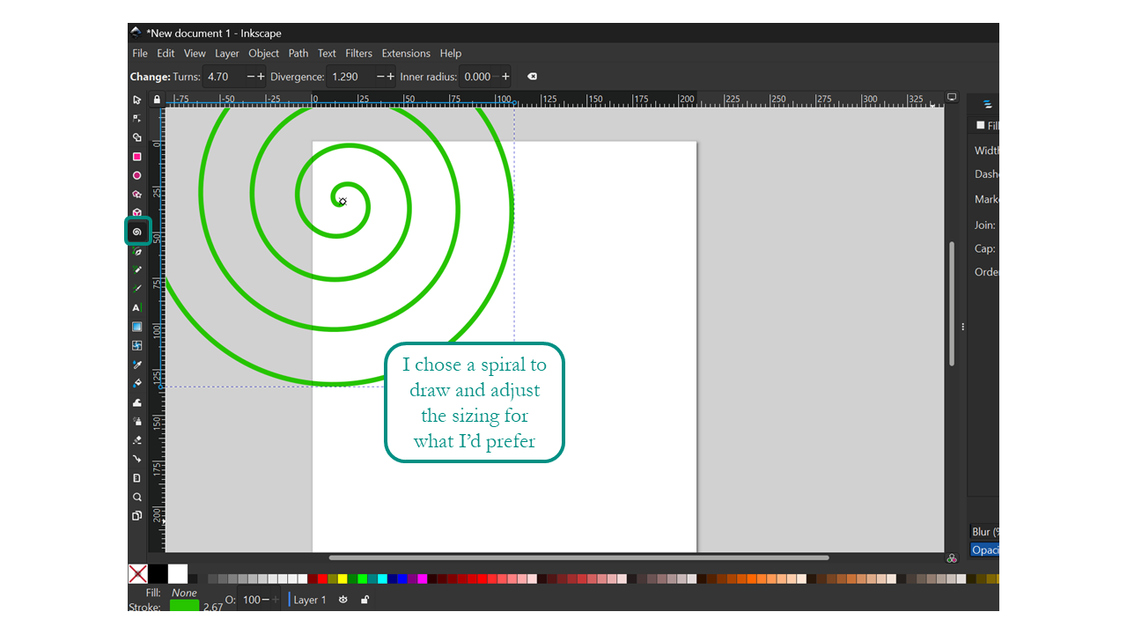Select the Paint Bucket tool
The height and width of the screenshot is (634, 1127).
136,383
